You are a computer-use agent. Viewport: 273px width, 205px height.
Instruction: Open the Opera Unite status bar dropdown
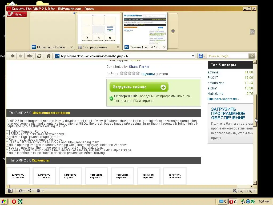pyautogui.click(x=31, y=191)
